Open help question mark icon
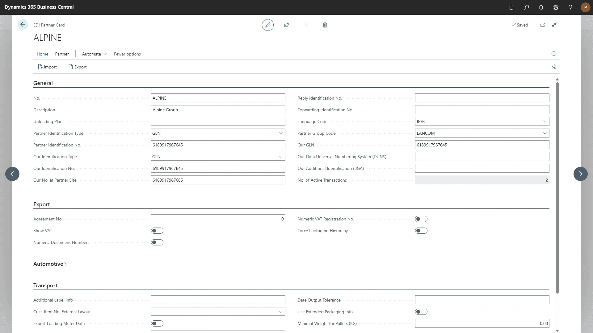 (x=570, y=7)
